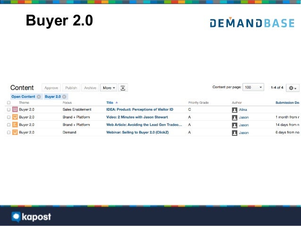Click the 14 days from now deadline
The width and height of the screenshot is (301, 226).
click(287, 125)
